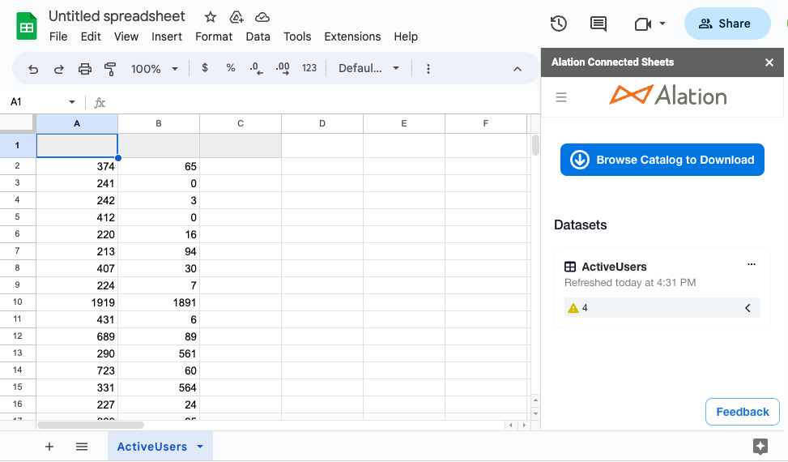Click the warning icon showing 4 issues
This screenshot has width=788, height=462.
573,308
